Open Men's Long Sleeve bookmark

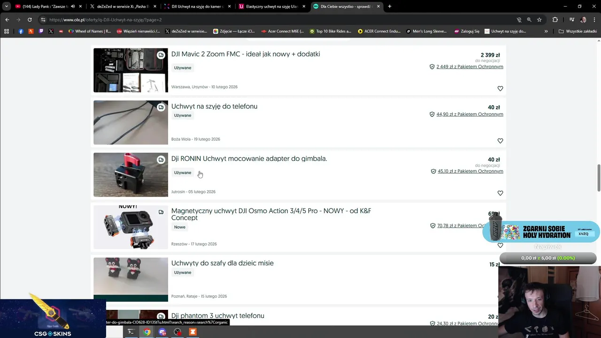point(426,31)
